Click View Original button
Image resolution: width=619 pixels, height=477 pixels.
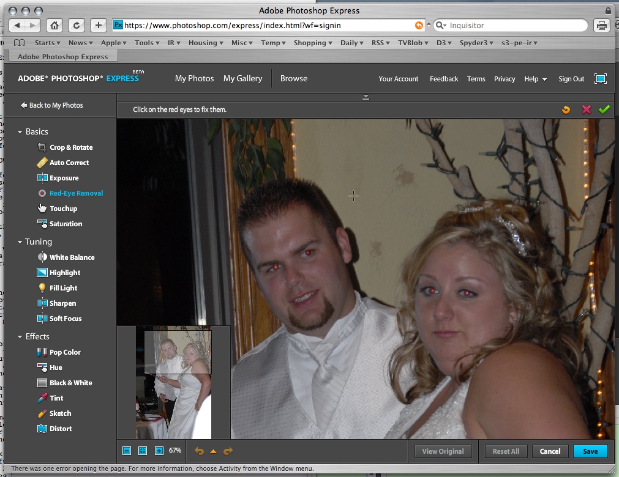443,451
